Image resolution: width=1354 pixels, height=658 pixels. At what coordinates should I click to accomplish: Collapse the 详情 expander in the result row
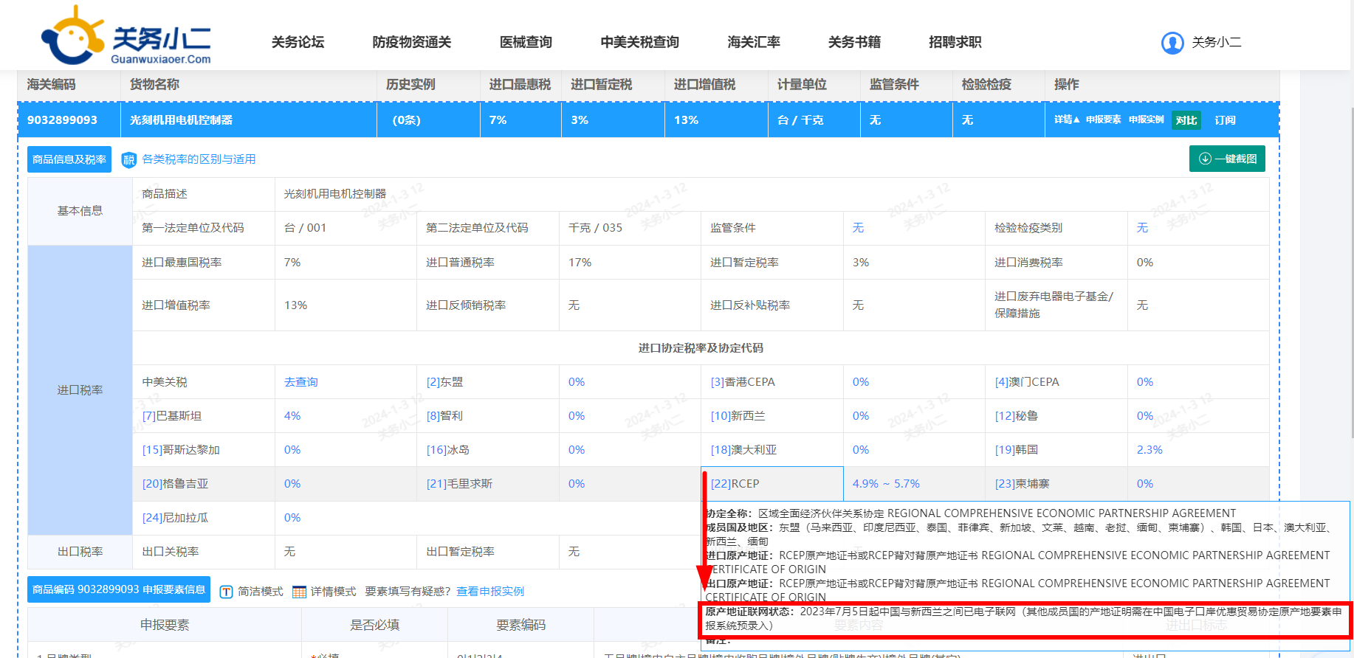tap(1067, 120)
